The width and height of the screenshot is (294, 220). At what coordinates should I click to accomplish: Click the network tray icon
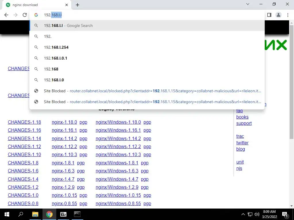pyautogui.click(x=250, y=214)
